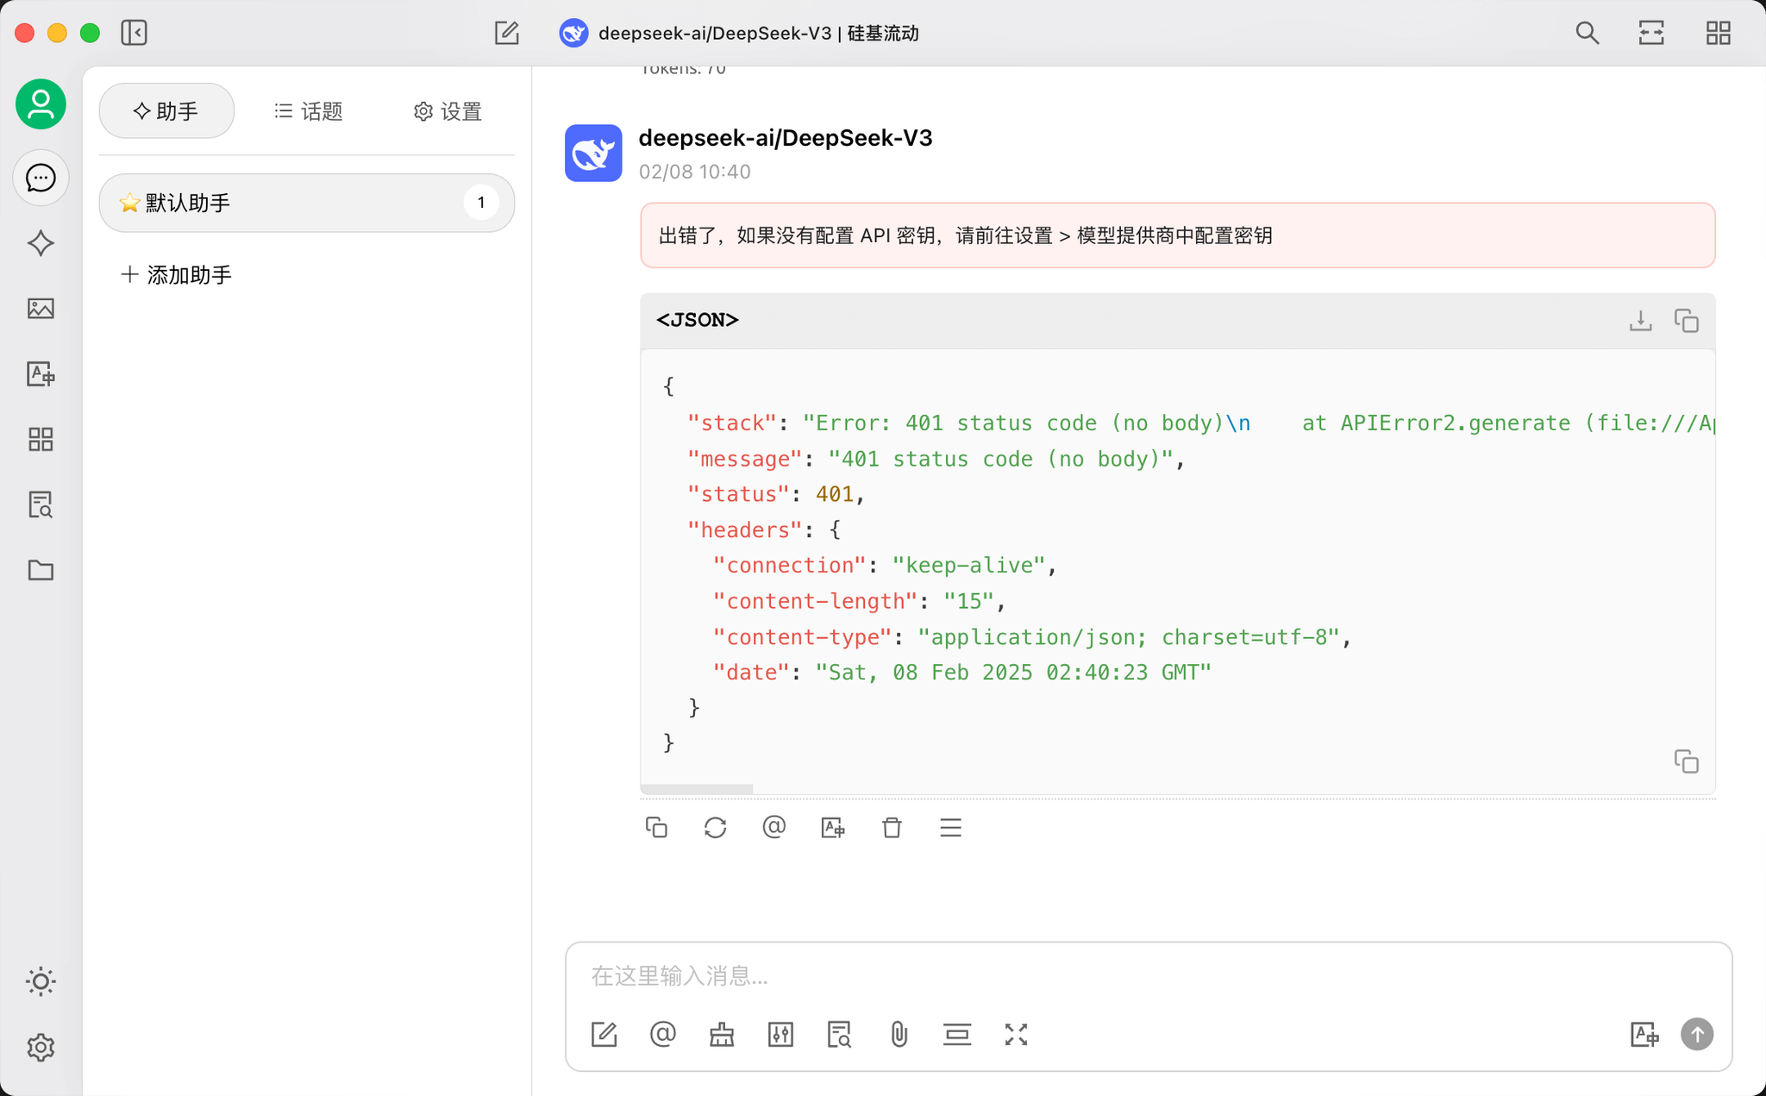Open the user avatar profile
Viewport: 1766px width, 1096px height.
point(41,104)
